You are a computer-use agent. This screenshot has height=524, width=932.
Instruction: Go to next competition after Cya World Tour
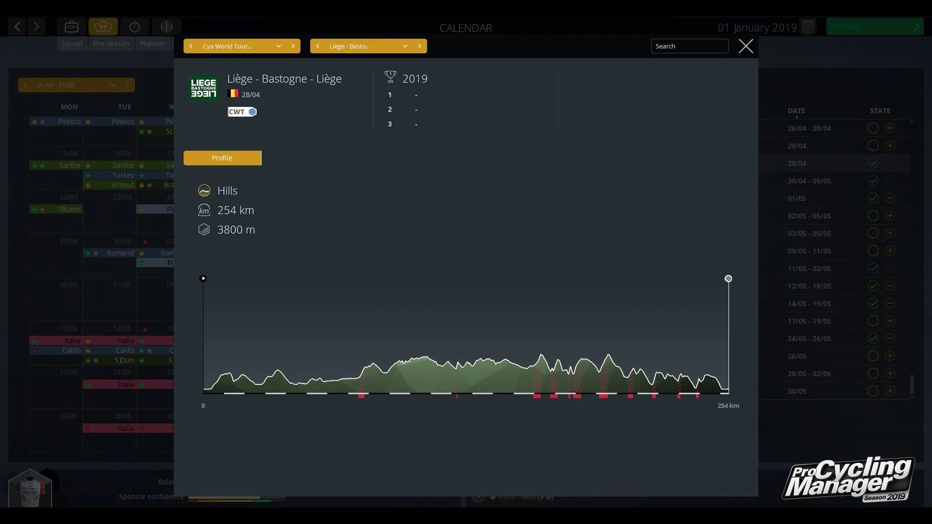[293, 46]
